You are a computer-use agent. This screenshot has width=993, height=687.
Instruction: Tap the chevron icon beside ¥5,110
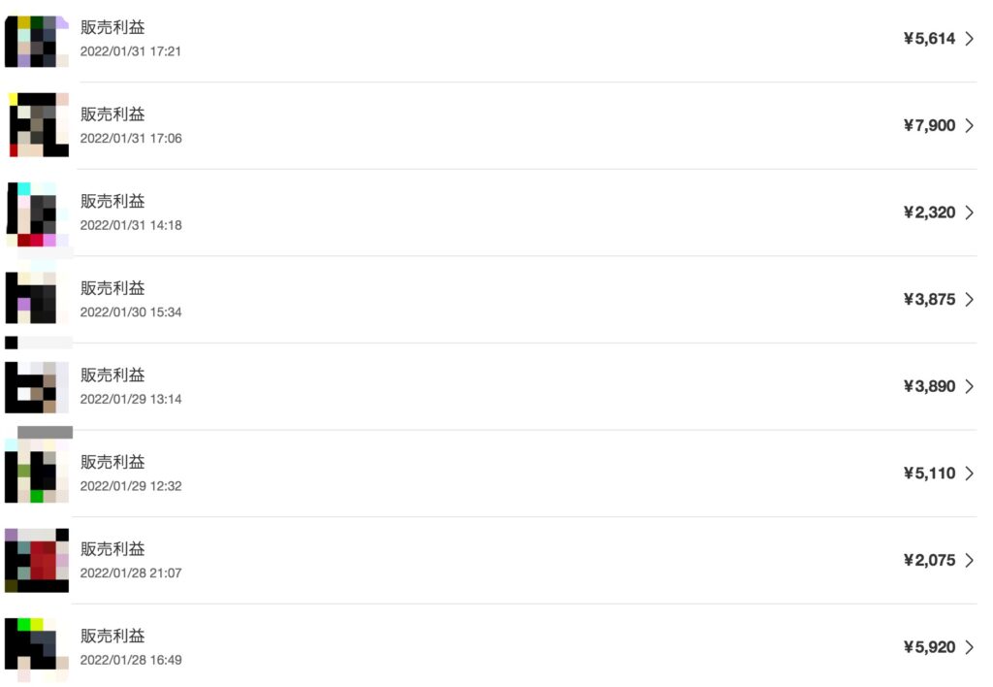(x=969, y=474)
